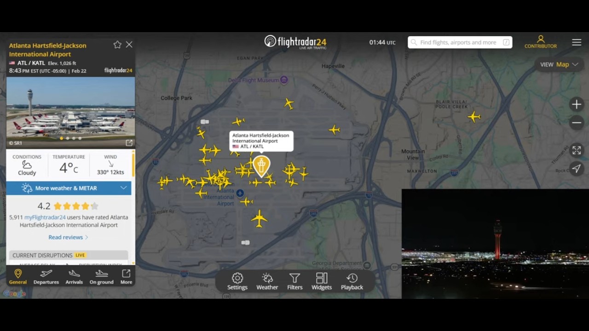This screenshot has height=331, width=589.
Task: Open myFlightradar24 link
Action: tap(45, 217)
